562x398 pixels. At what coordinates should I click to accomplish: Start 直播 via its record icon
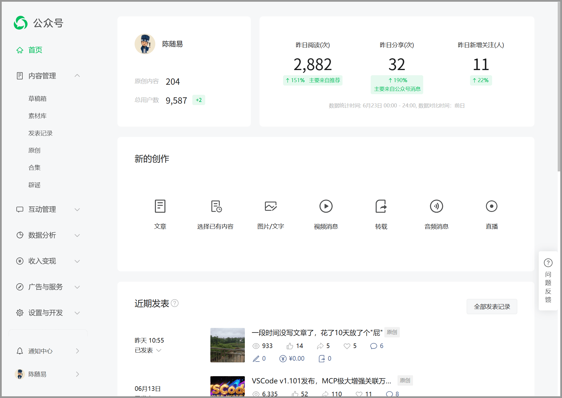[x=491, y=206]
